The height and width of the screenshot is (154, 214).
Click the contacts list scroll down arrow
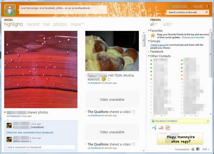[x=210, y=114]
